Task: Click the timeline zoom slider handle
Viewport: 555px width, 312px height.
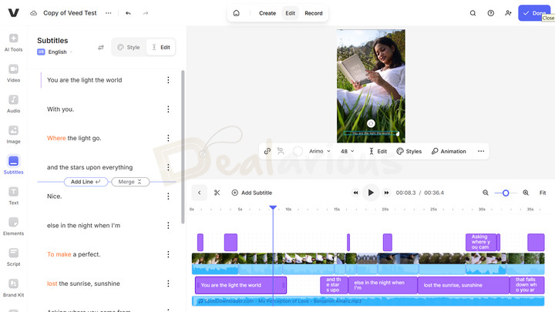Action: coord(506,193)
